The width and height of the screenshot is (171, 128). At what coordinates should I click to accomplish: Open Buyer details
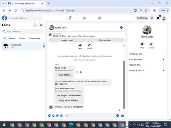64,75
